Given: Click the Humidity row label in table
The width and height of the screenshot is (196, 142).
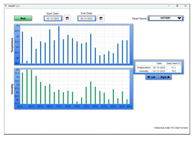Looking at the screenshot, I should [x=144, y=71].
